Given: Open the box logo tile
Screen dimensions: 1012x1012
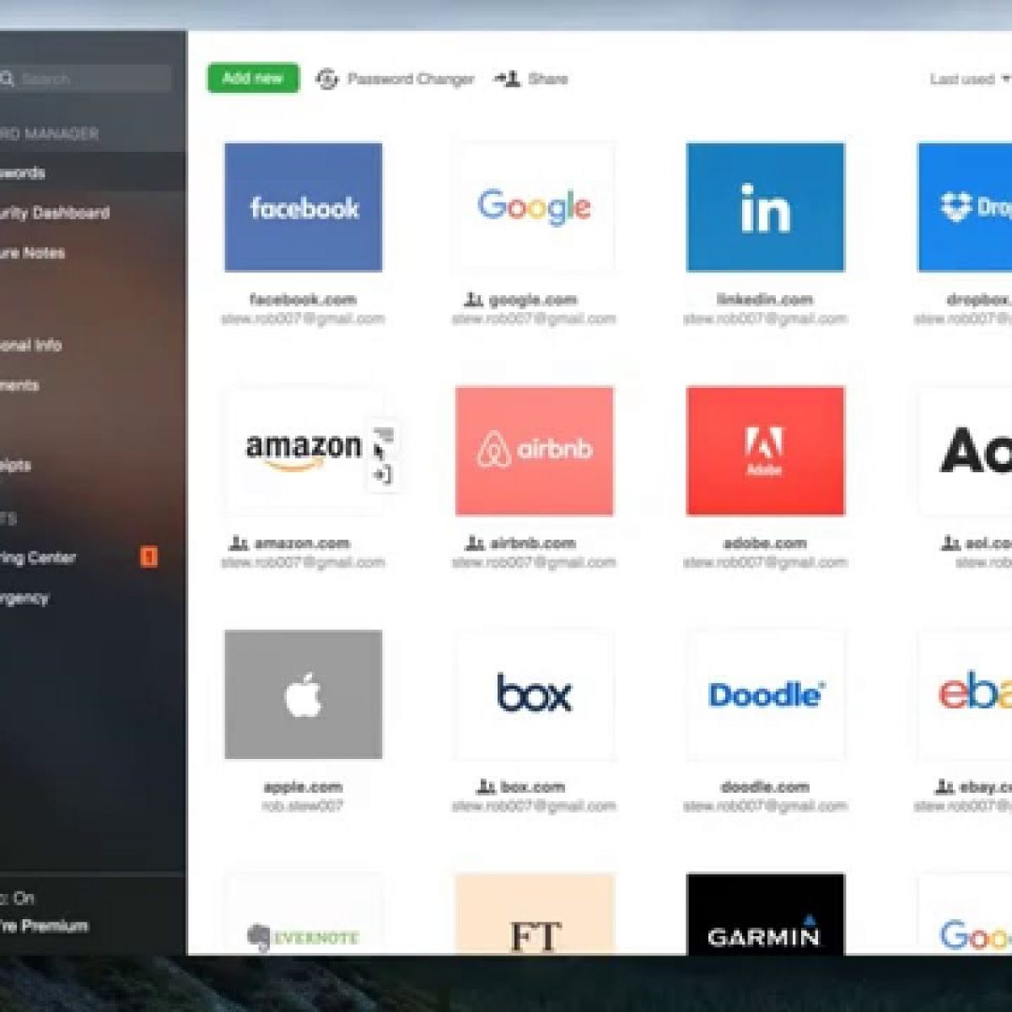Looking at the screenshot, I should point(535,695).
